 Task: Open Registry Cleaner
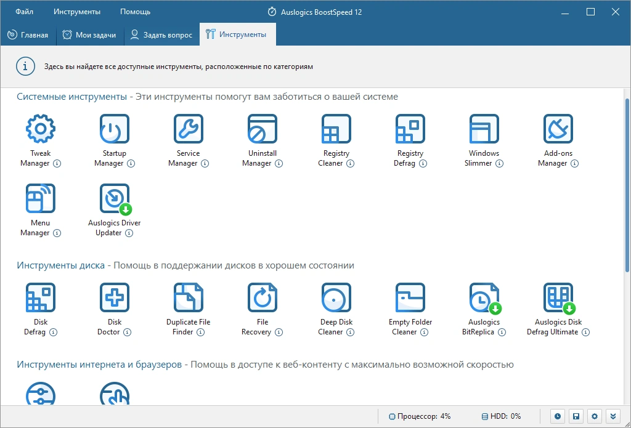pos(336,129)
